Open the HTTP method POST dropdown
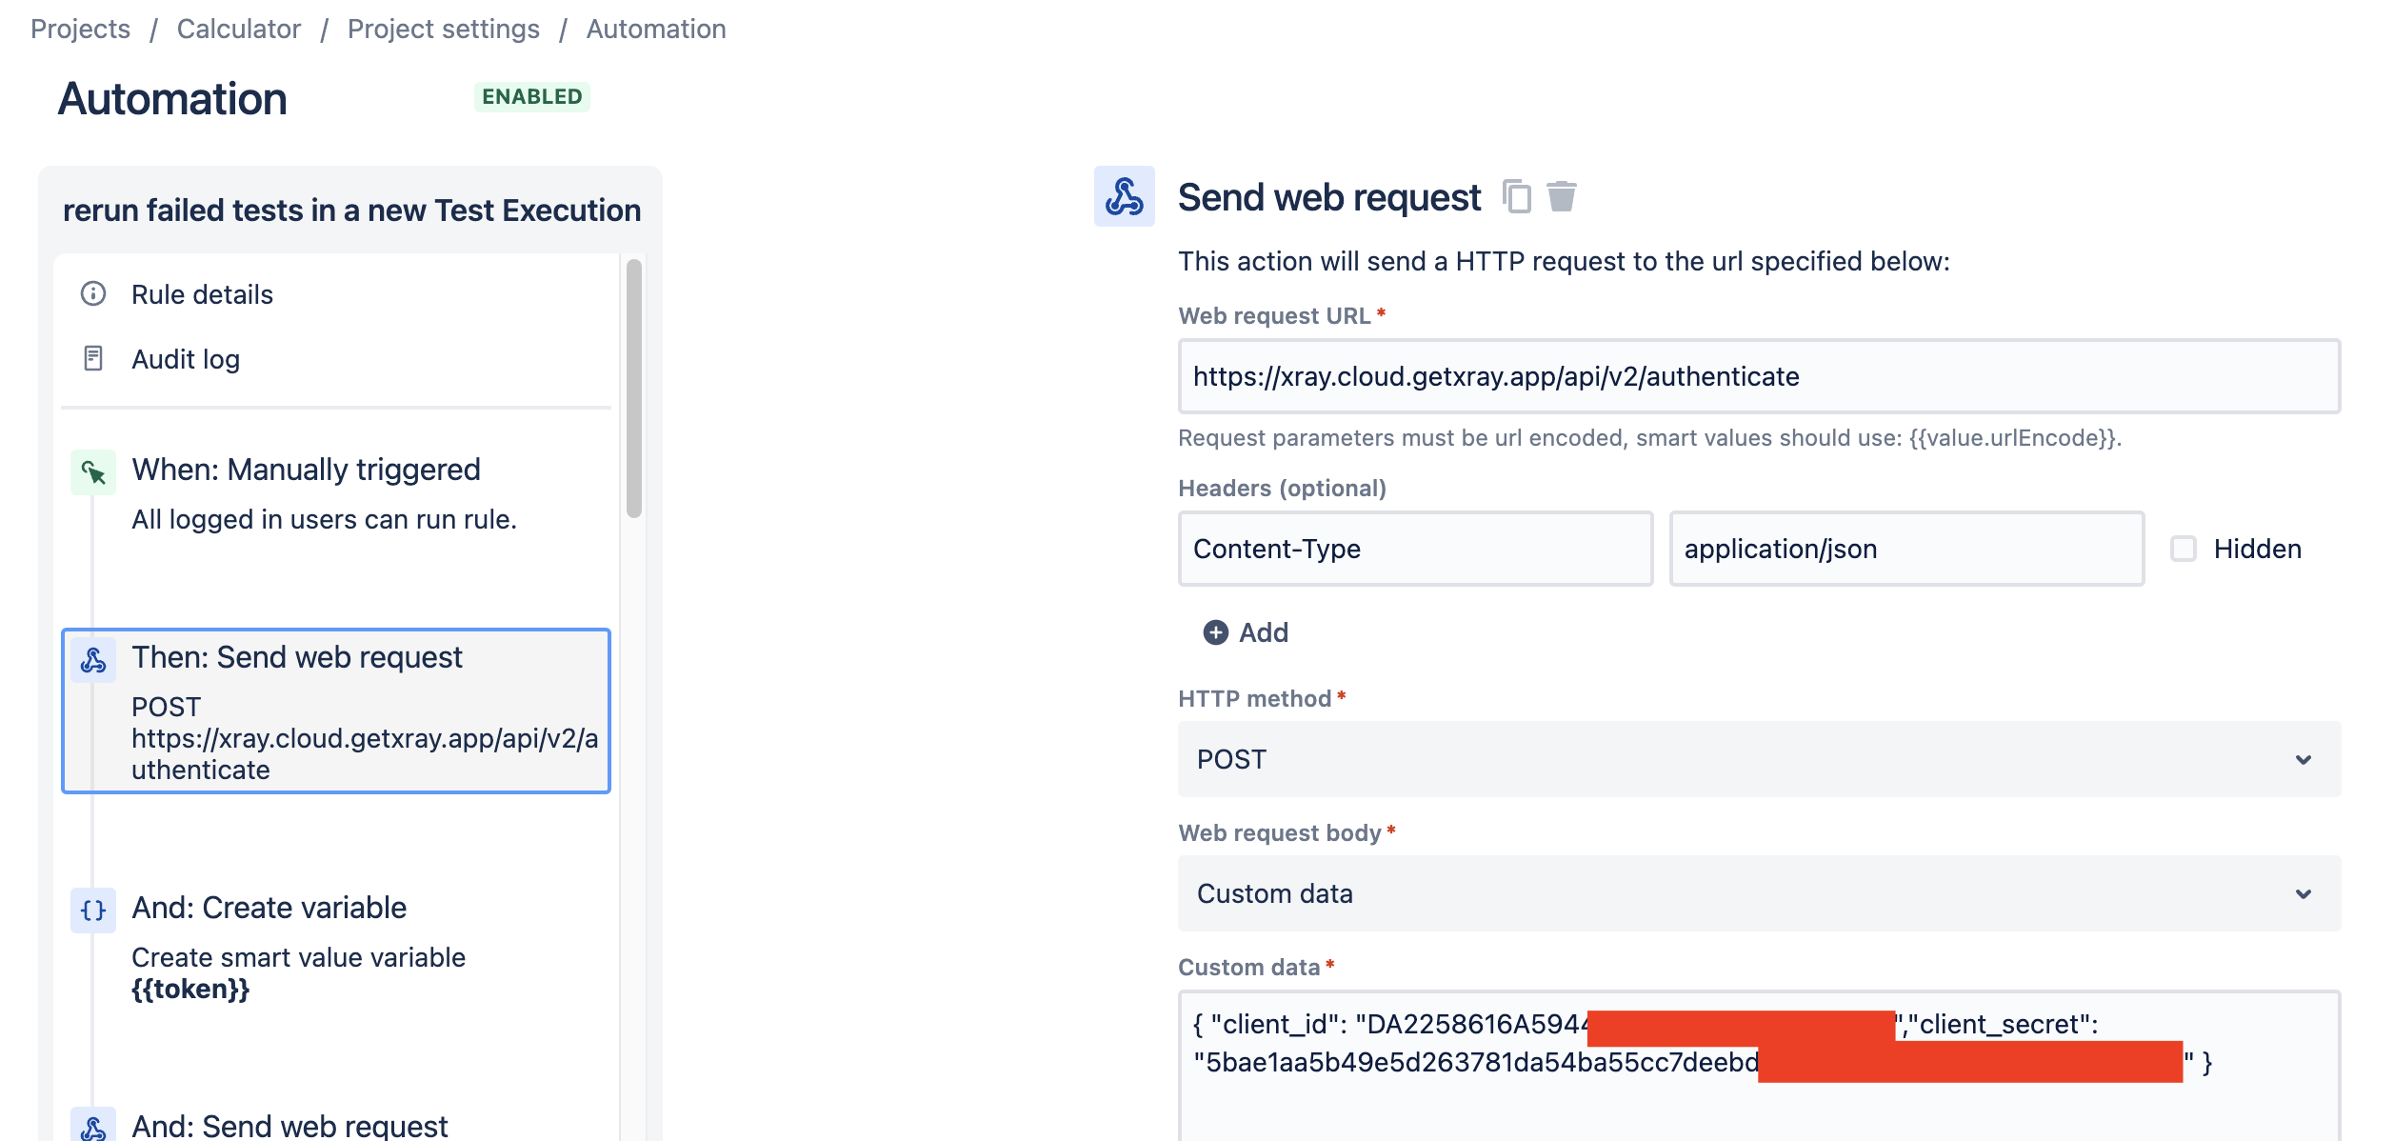This screenshot has width=2394, height=1141. pyautogui.click(x=1759, y=759)
